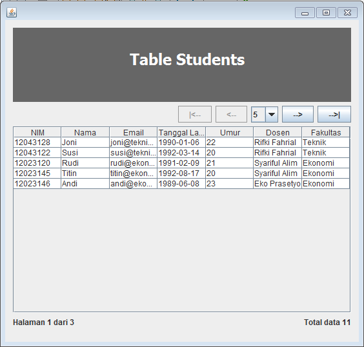364x347 pixels.
Task: Select the Nama column header
Action: pyautogui.click(x=85, y=132)
